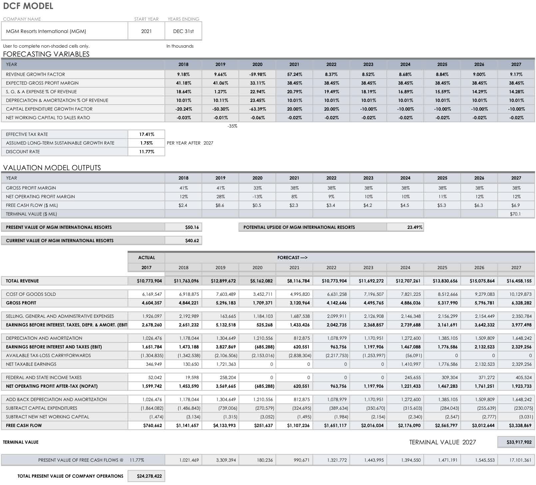The height and width of the screenshot is (485, 536).
Task: Click the NET WORKING CAPITAL TO SALES RATIO label
Action: [x=48, y=118]
